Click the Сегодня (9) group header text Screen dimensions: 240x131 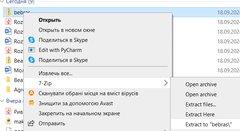click(x=20, y=2)
